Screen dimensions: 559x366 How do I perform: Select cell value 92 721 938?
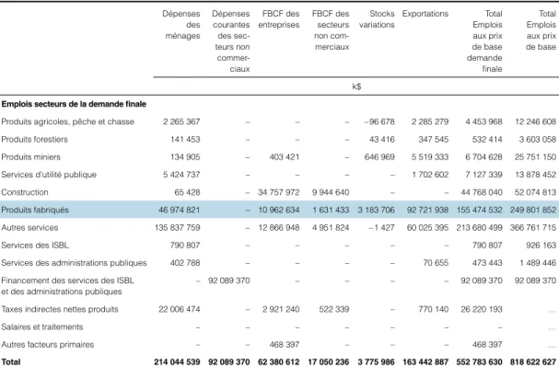(x=427, y=210)
